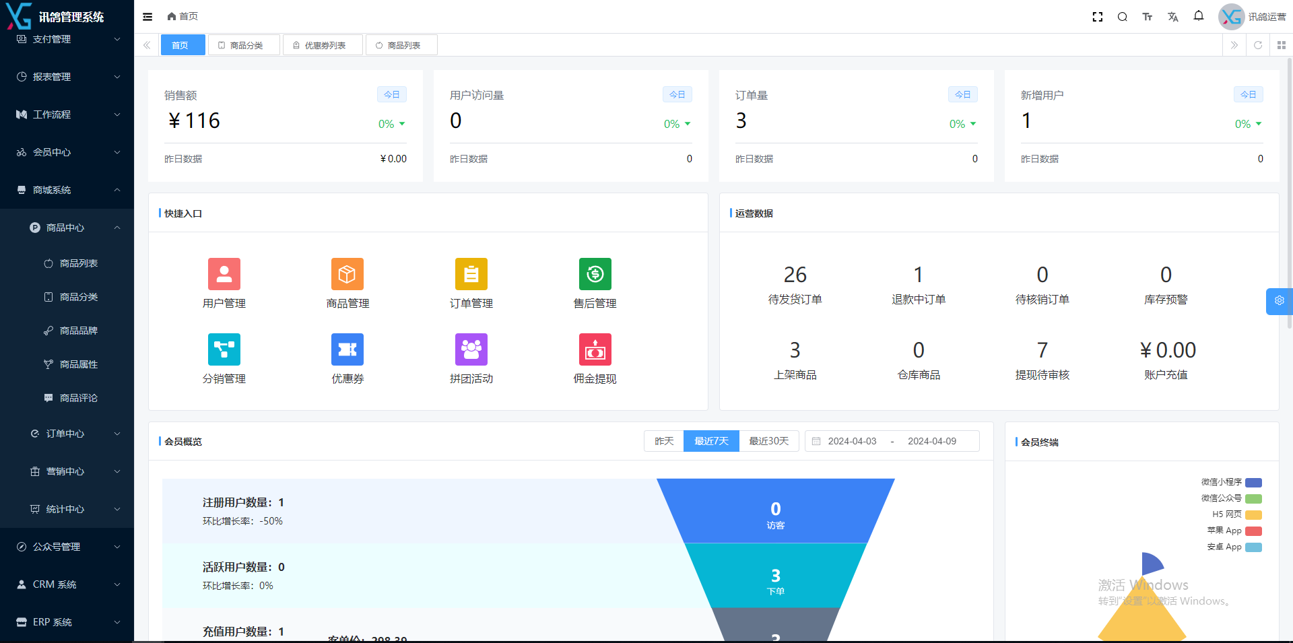The image size is (1293, 643).
Task: Select the 最近7天 range option
Action: click(712, 441)
